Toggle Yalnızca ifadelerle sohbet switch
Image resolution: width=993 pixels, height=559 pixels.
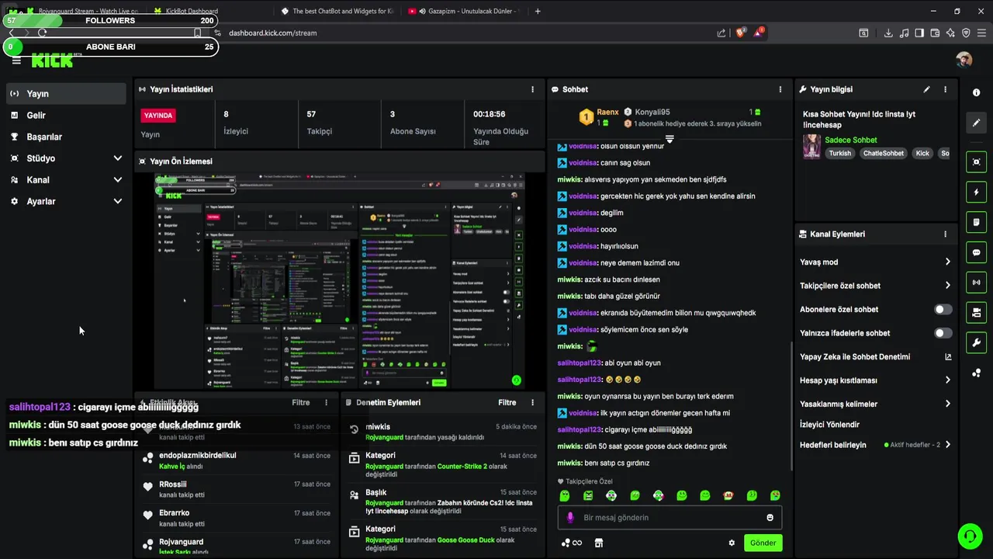(x=943, y=333)
